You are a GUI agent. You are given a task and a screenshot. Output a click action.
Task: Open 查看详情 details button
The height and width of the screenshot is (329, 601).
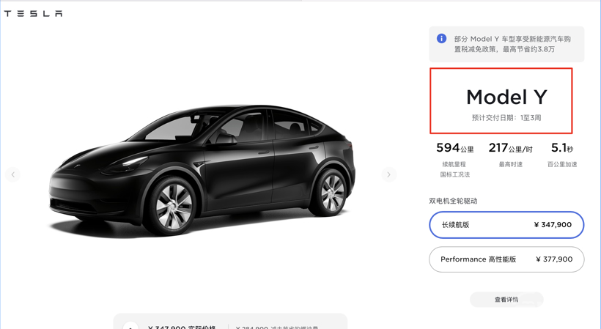pos(506,300)
